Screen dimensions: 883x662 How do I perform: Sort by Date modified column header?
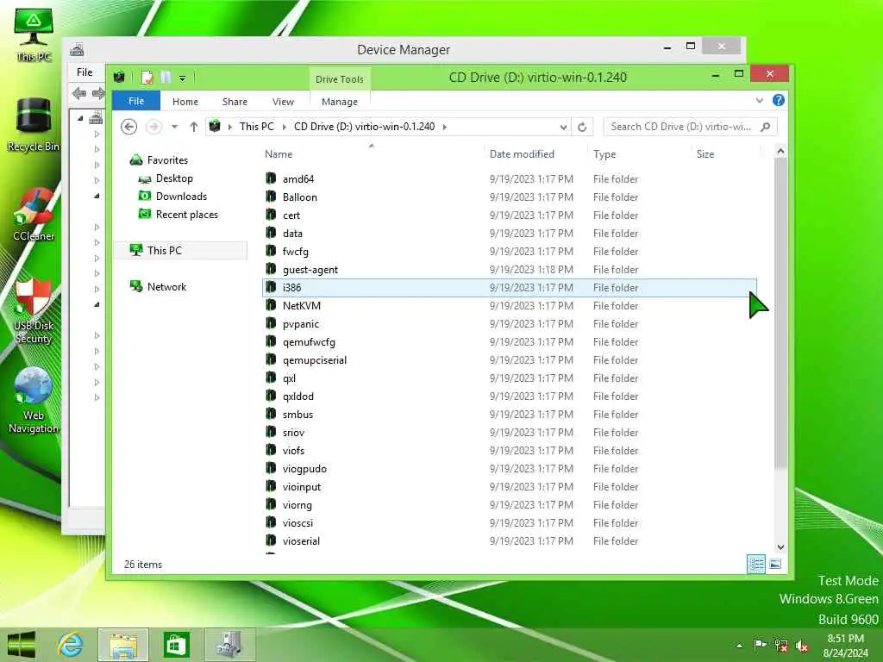[x=522, y=153]
